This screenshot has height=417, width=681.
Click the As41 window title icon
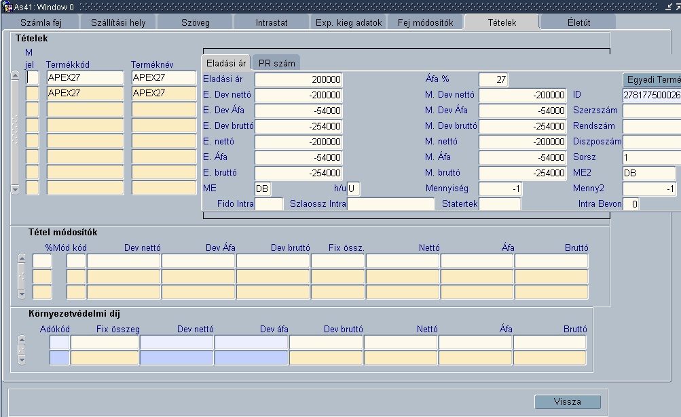click(7, 7)
